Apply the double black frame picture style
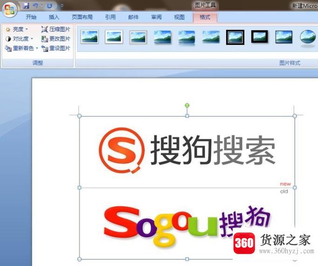Viewport: 318px width, 266px height. (x=235, y=37)
